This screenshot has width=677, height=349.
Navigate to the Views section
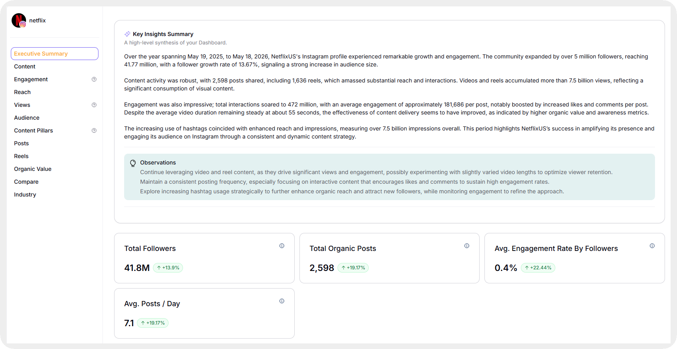pyautogui.click(x=22, y=105)
